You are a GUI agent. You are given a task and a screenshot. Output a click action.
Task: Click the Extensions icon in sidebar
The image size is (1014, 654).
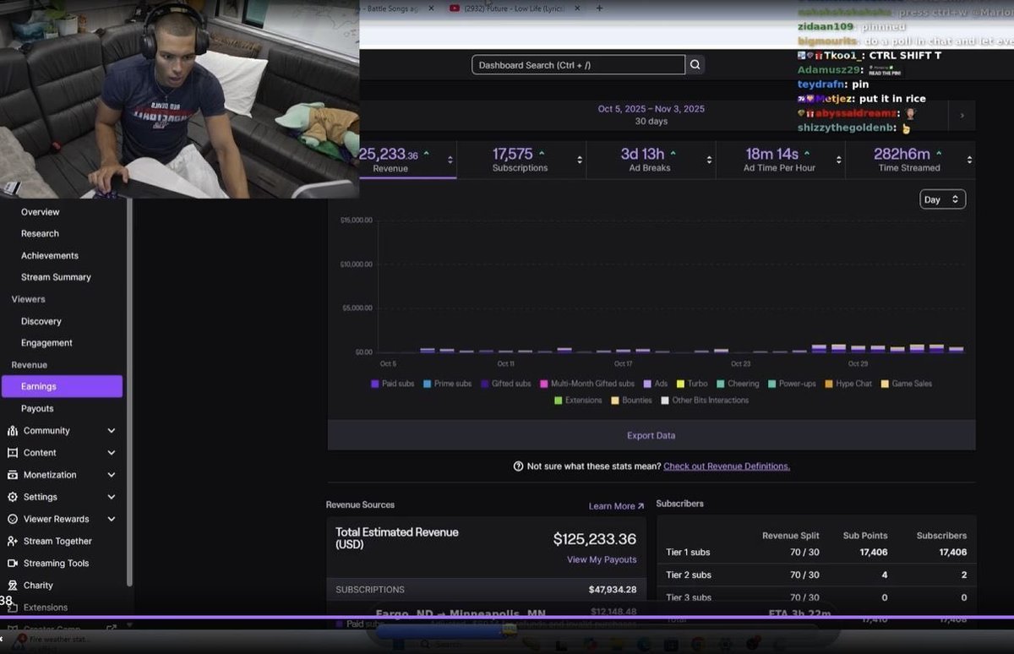(13, 607)
